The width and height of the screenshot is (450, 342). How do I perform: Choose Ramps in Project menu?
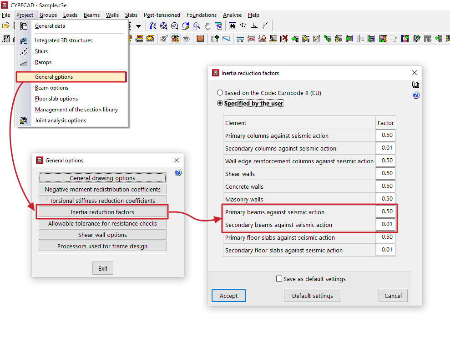pos(71,62)
